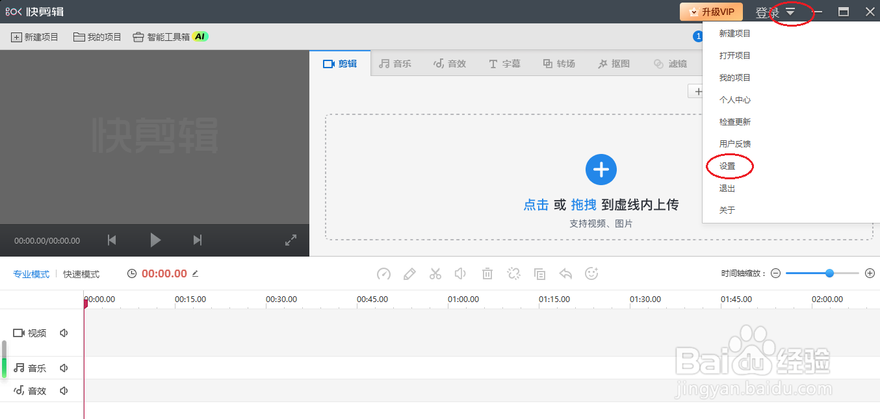This screenshot has height=419, width=880.
Task: Click the 00:30.00 mark on the ruler
Action: (x=281, y=299)
